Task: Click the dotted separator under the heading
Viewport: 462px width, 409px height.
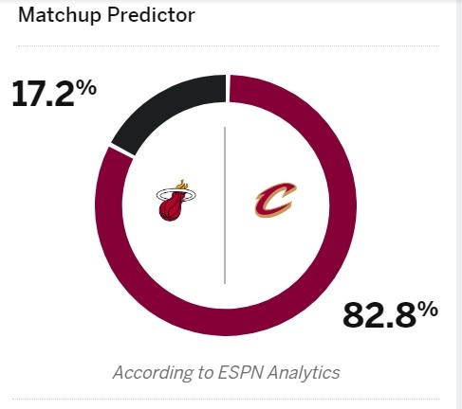Action: (229, 45)
